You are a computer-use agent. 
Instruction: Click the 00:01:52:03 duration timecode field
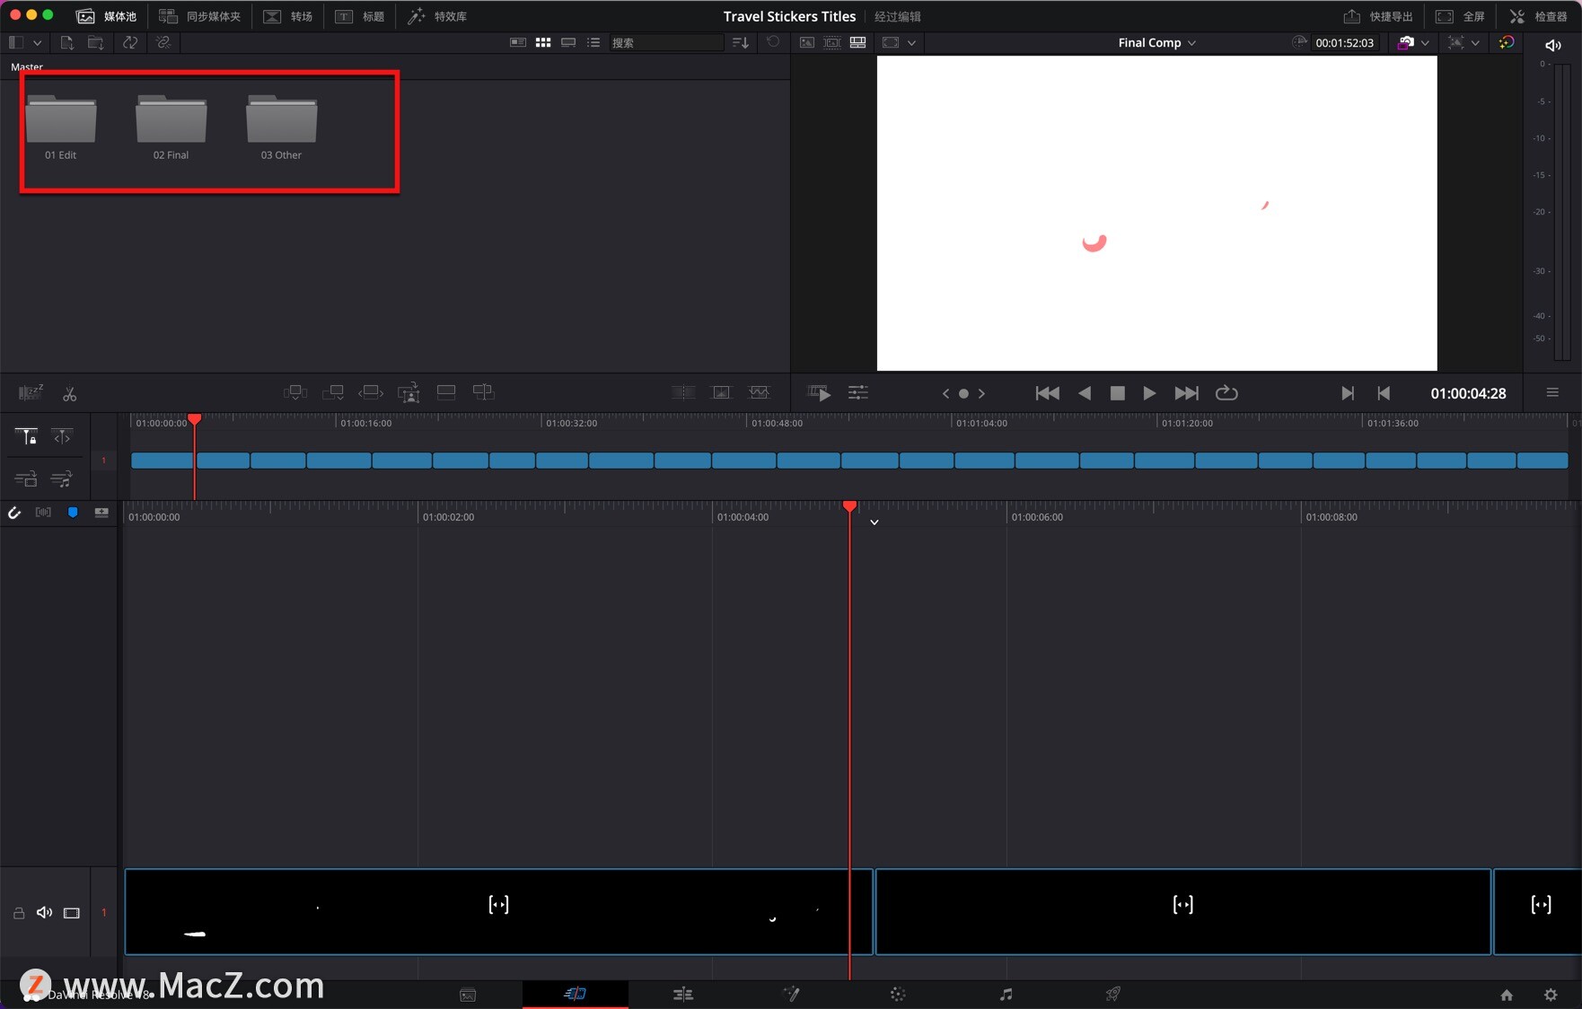tap(1344, 42)
